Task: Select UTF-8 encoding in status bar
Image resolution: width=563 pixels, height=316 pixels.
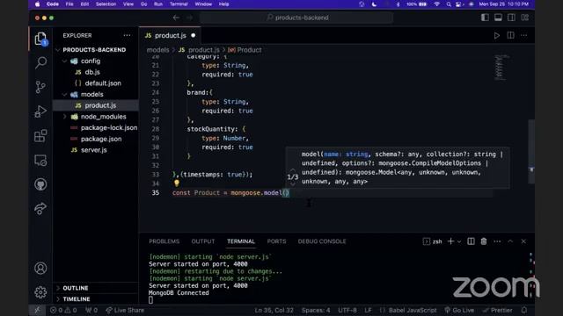Action: tap(347, 310)
